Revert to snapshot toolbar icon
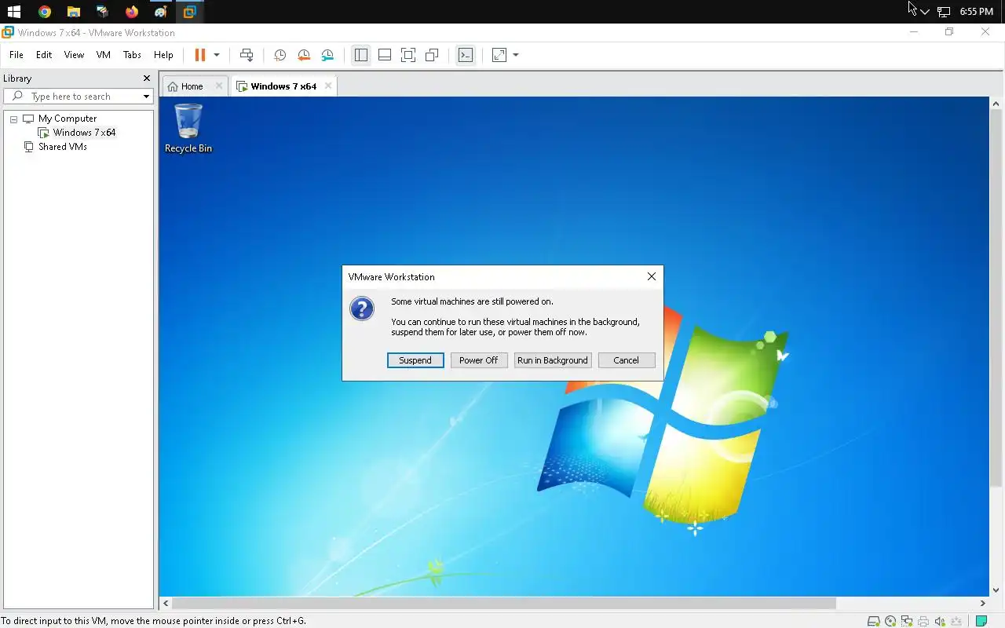The image size is (1005, 628). [x=304, y=55]
